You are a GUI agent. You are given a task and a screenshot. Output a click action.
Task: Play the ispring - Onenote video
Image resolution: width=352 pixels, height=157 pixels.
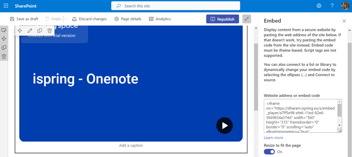pyautogui.click(x=224, y=126)
